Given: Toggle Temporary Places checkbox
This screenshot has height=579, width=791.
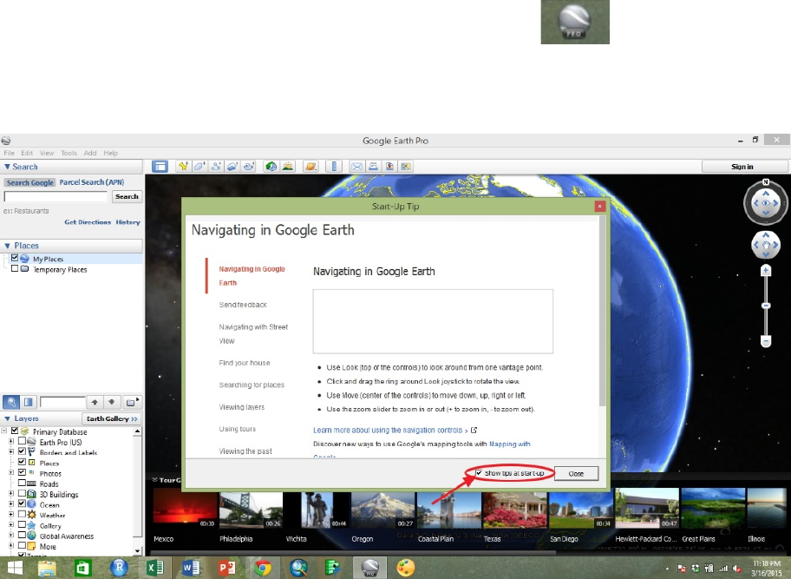Looking at the screenshot, I should click(x=15, y=268).
